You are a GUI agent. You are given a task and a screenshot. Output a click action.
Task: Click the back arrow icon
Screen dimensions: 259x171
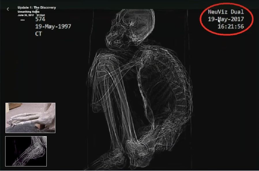tap(8, 9)
